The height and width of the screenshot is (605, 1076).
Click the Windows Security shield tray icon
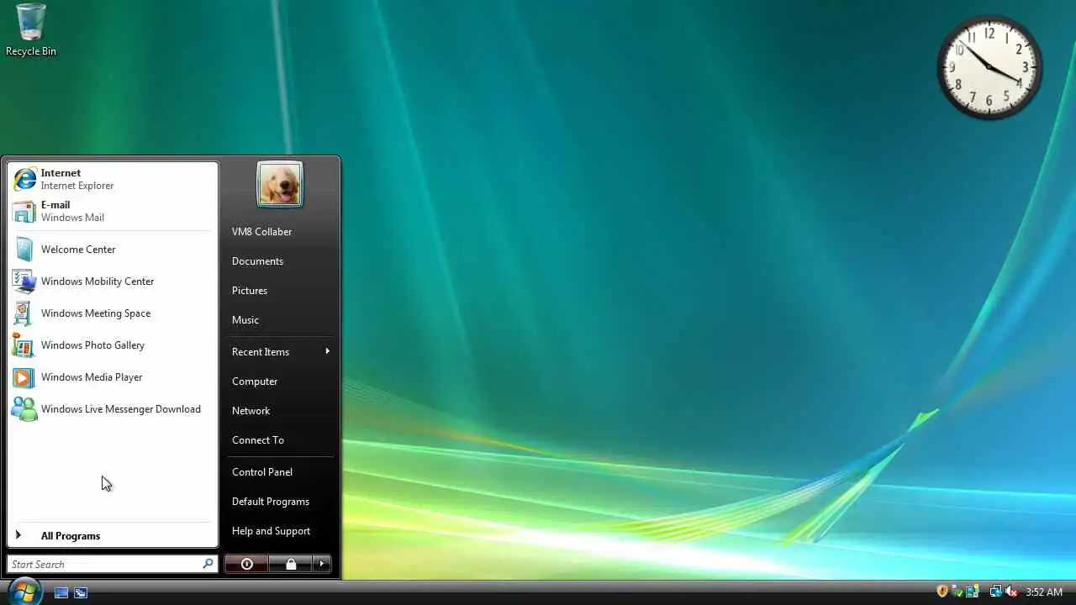tap(942, 592)
